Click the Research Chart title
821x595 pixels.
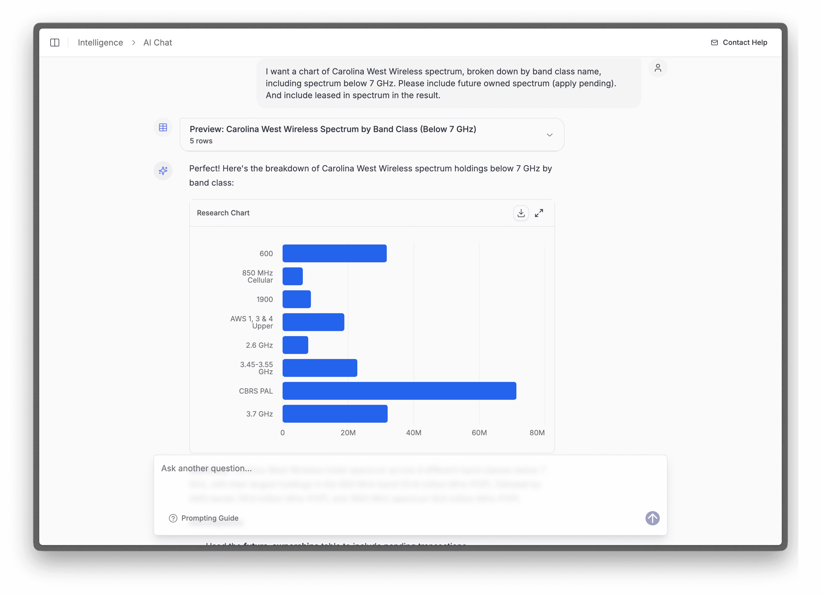(x=223, y=213)
